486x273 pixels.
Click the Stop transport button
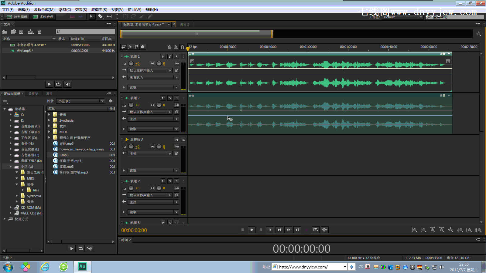tap(243, 230)
